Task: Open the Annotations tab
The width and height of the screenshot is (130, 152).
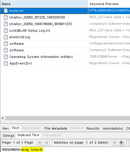Action: 113,128
